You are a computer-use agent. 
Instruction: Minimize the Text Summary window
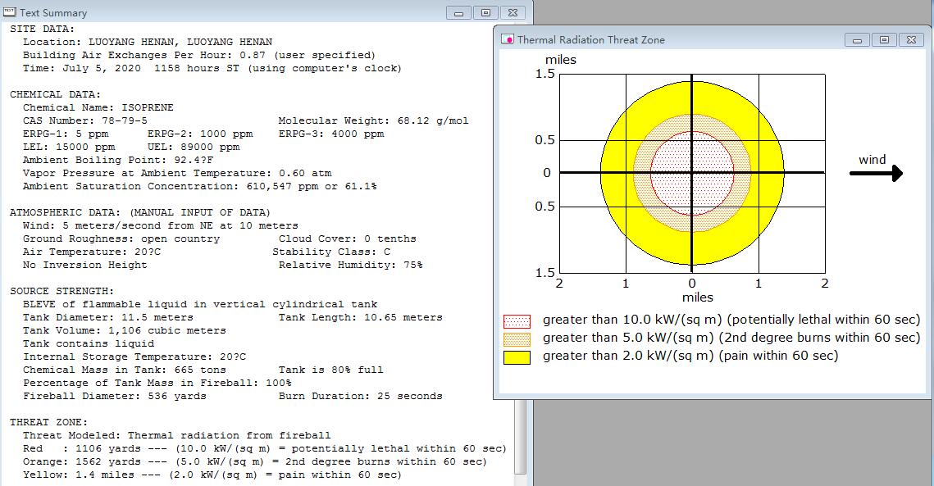458,13
